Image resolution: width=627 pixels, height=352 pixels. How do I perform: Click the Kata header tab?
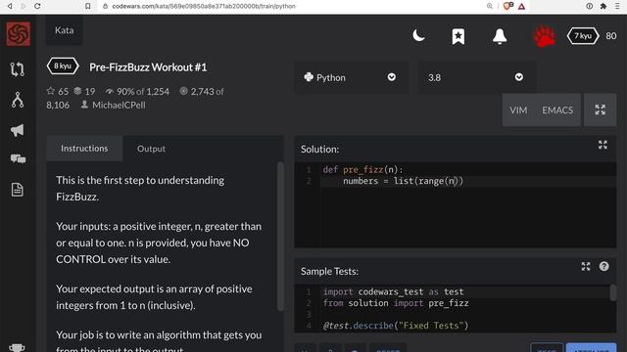[64, 30]
